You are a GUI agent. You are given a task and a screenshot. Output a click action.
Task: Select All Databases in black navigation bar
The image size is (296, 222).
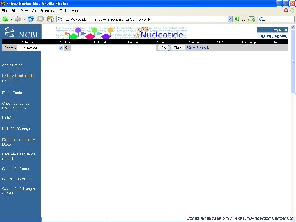[26, 42]
